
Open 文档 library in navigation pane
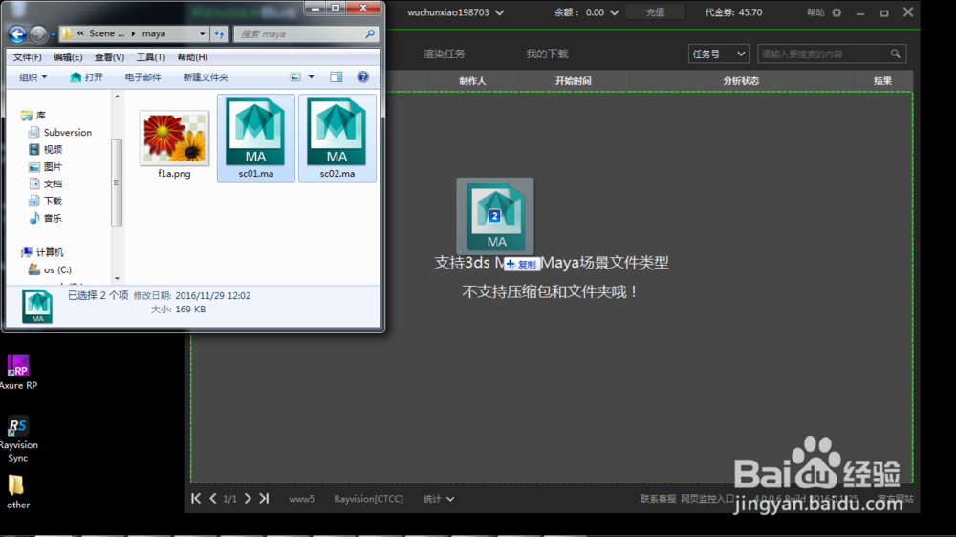(x=46, y=183)
